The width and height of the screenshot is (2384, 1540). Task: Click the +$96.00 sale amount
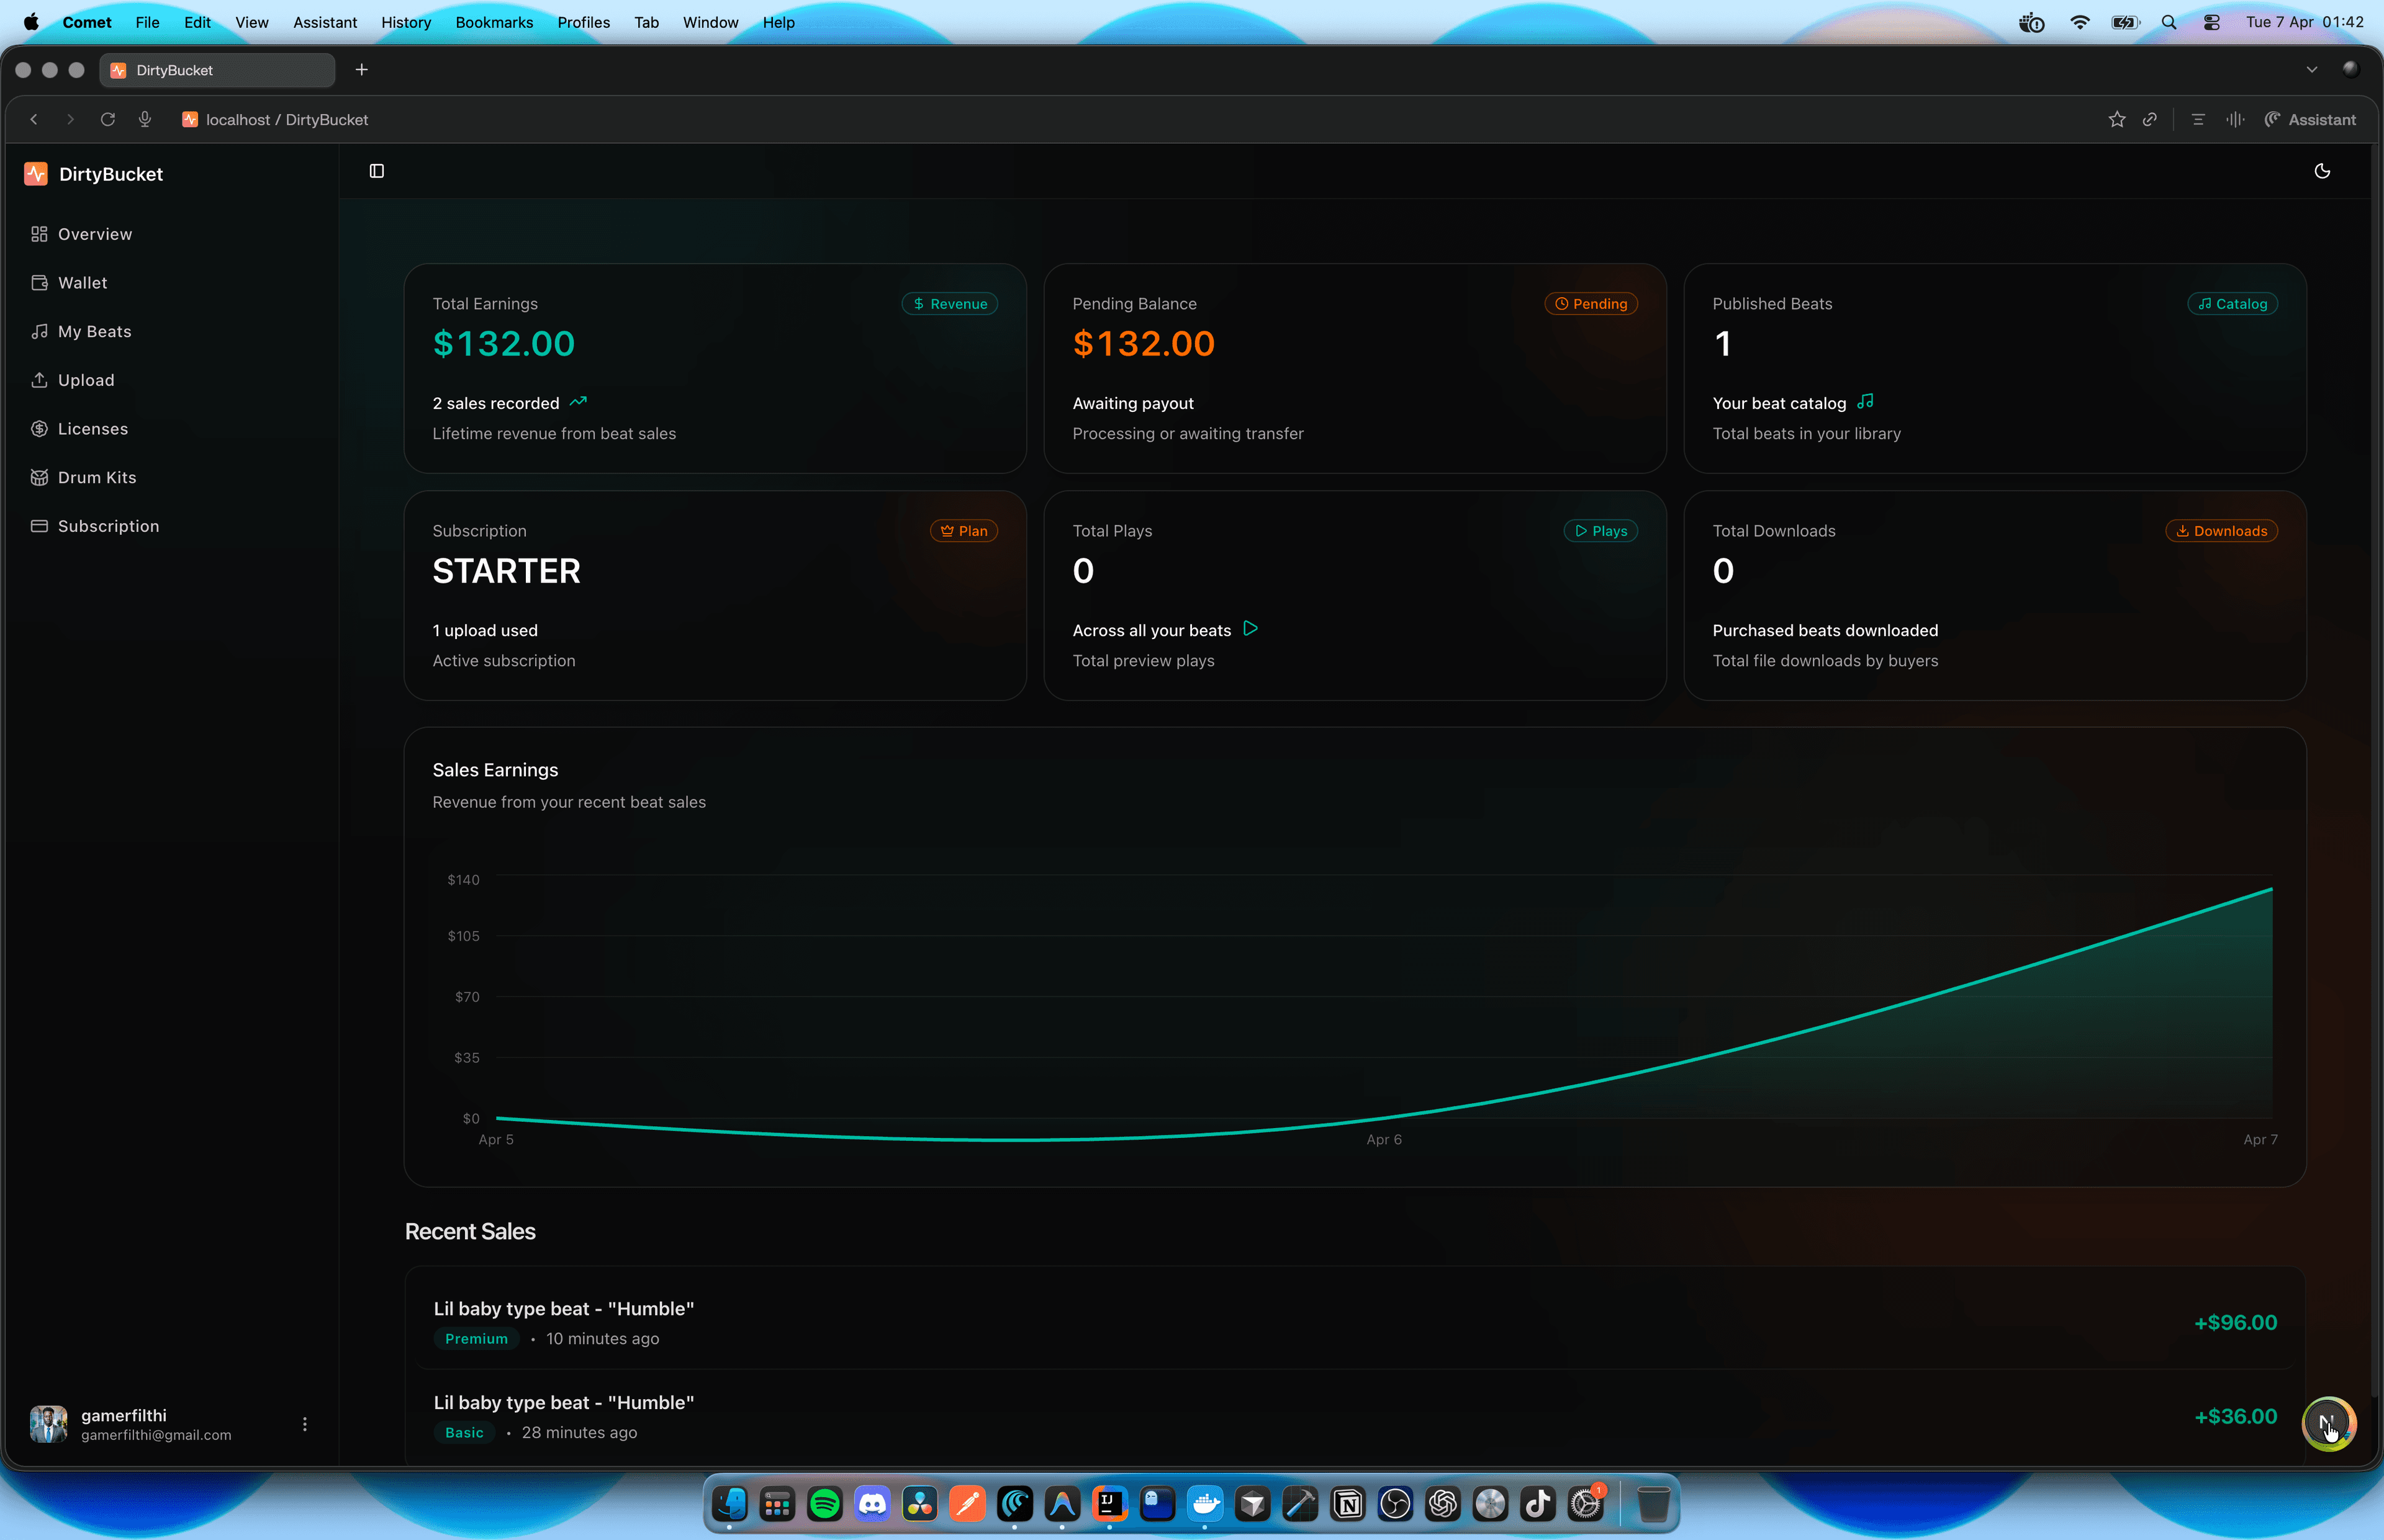2235,1323
